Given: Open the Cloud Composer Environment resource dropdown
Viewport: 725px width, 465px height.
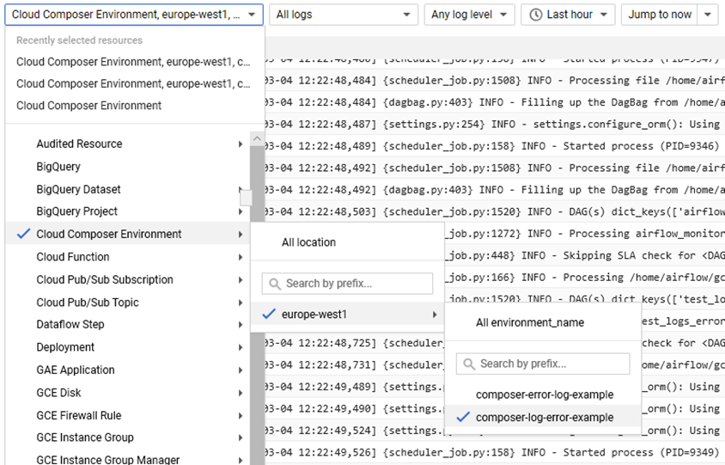Looking at the screenshot, I should (x=134, y=15).
